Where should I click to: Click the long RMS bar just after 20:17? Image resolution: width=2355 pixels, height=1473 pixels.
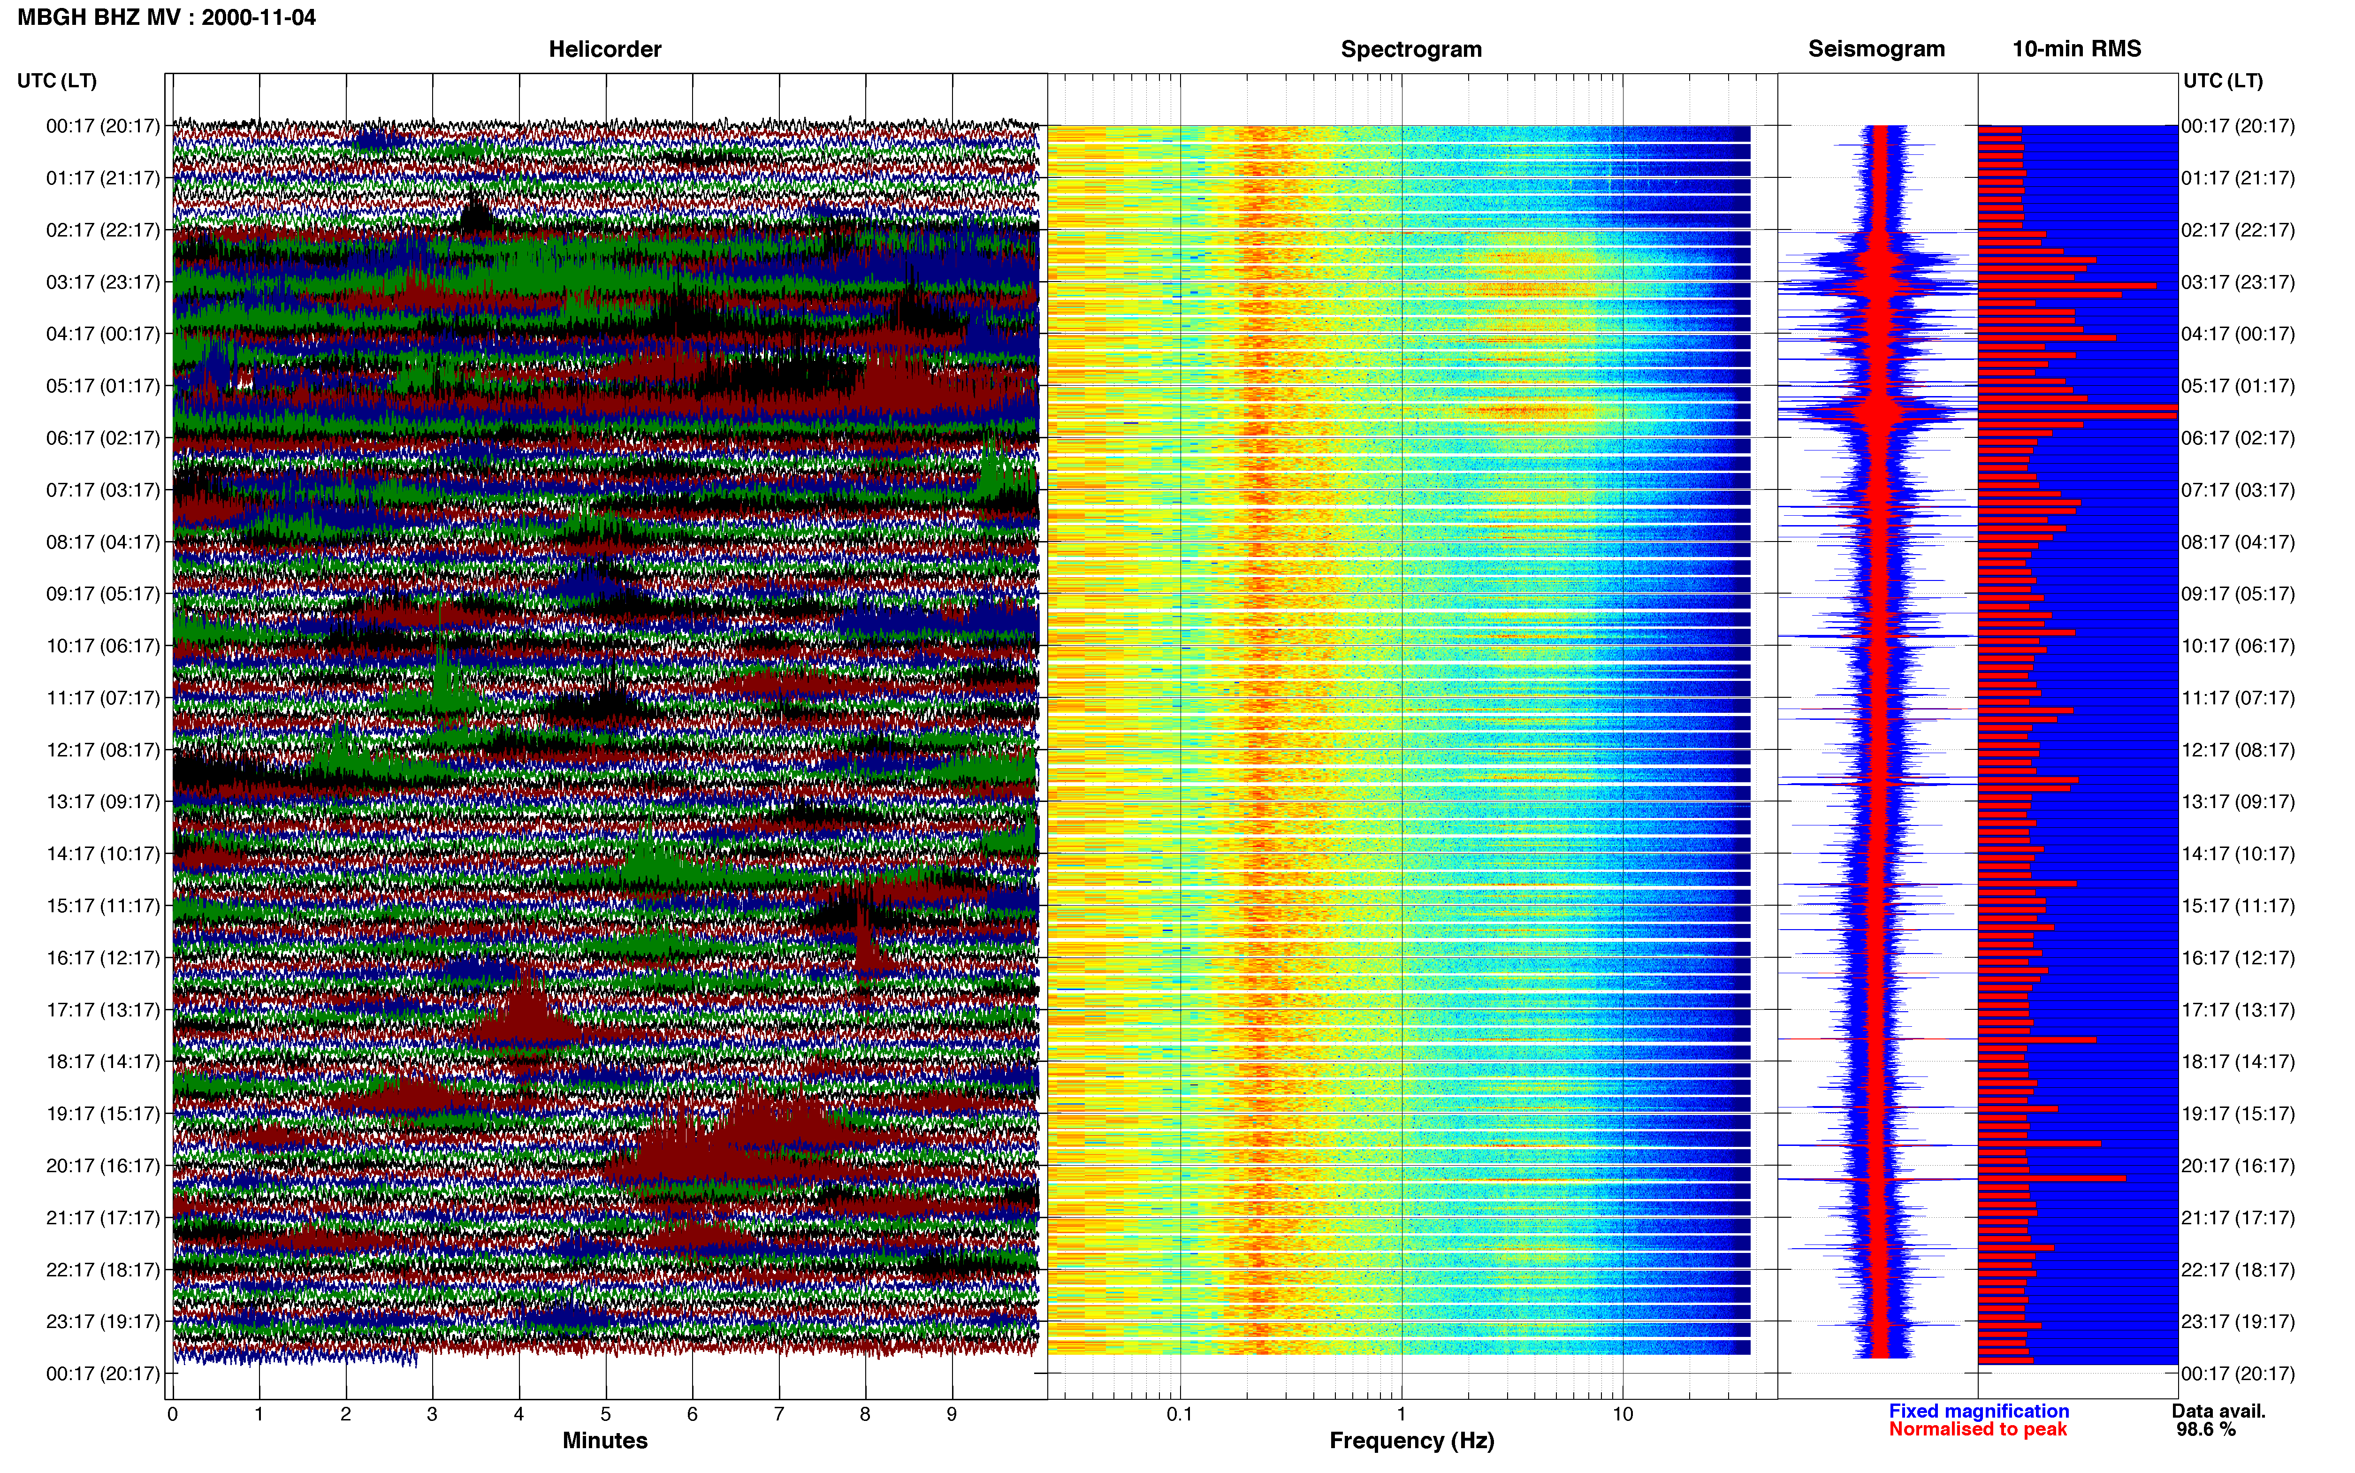tap(2051, 1179)
